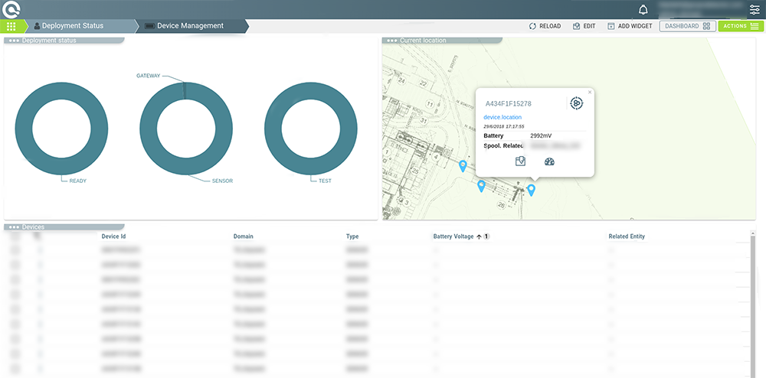Click the device target icon in popup
Viewport: 766px width, 378px height.
pos(575,103)
